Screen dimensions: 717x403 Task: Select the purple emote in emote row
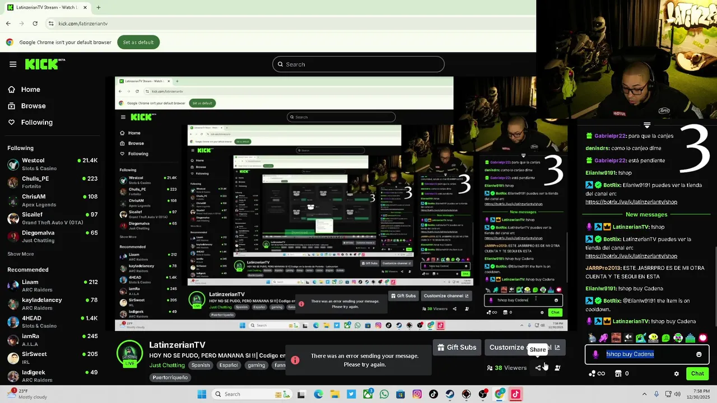(603, 338)
